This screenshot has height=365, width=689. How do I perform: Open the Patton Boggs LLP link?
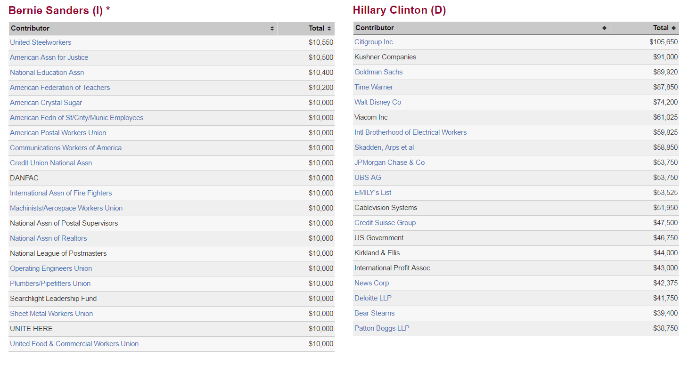click(x=382, y=328)
